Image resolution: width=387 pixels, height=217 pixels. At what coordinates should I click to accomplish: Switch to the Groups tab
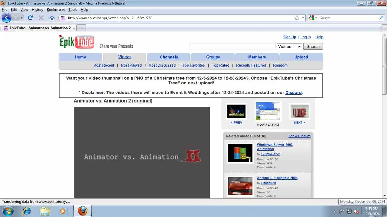pos(213,57)
